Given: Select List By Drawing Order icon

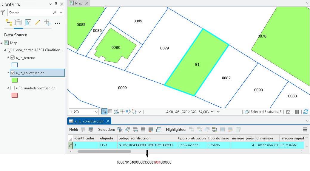Looking at the screenshot, I should 9,22.
